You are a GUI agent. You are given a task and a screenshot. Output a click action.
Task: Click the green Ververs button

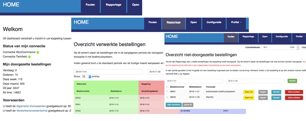click(292, 81)
